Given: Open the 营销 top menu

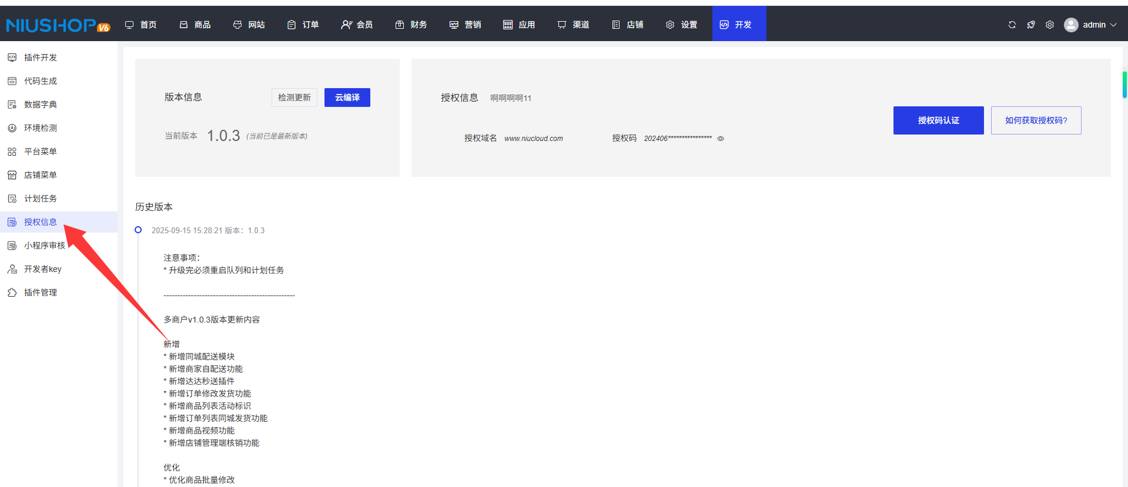Looking at the screenshot, I should click(x=466, y=25).
